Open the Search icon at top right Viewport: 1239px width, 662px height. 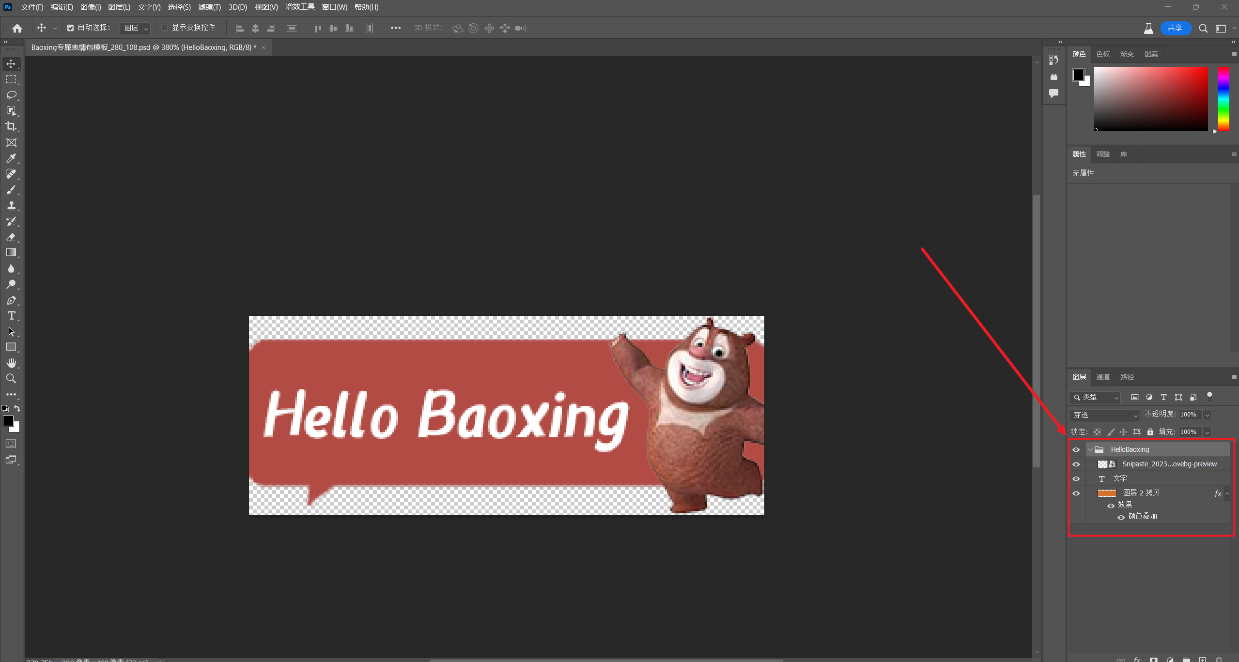pyautogui.click(x=1203, y=28)
